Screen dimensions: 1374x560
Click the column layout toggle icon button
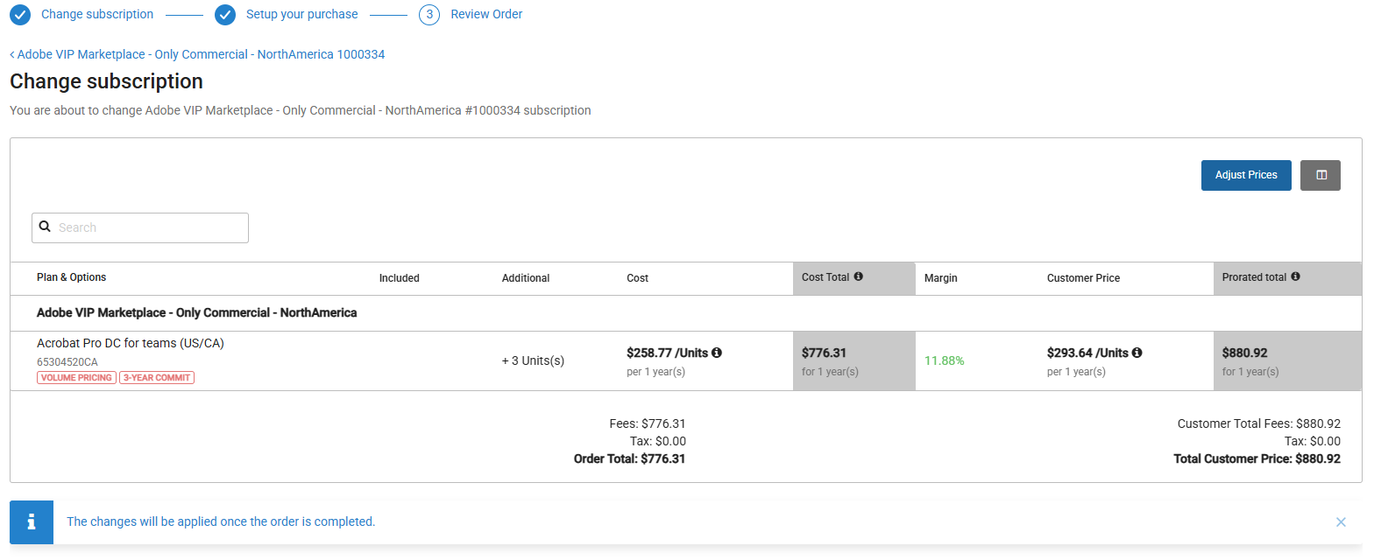click(1321, 175)
